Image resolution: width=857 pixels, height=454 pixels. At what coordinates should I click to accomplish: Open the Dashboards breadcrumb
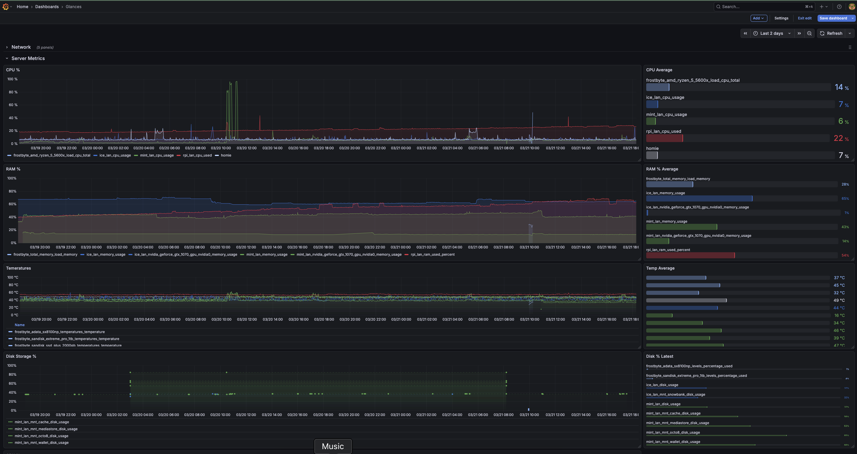tap(47, 7)
